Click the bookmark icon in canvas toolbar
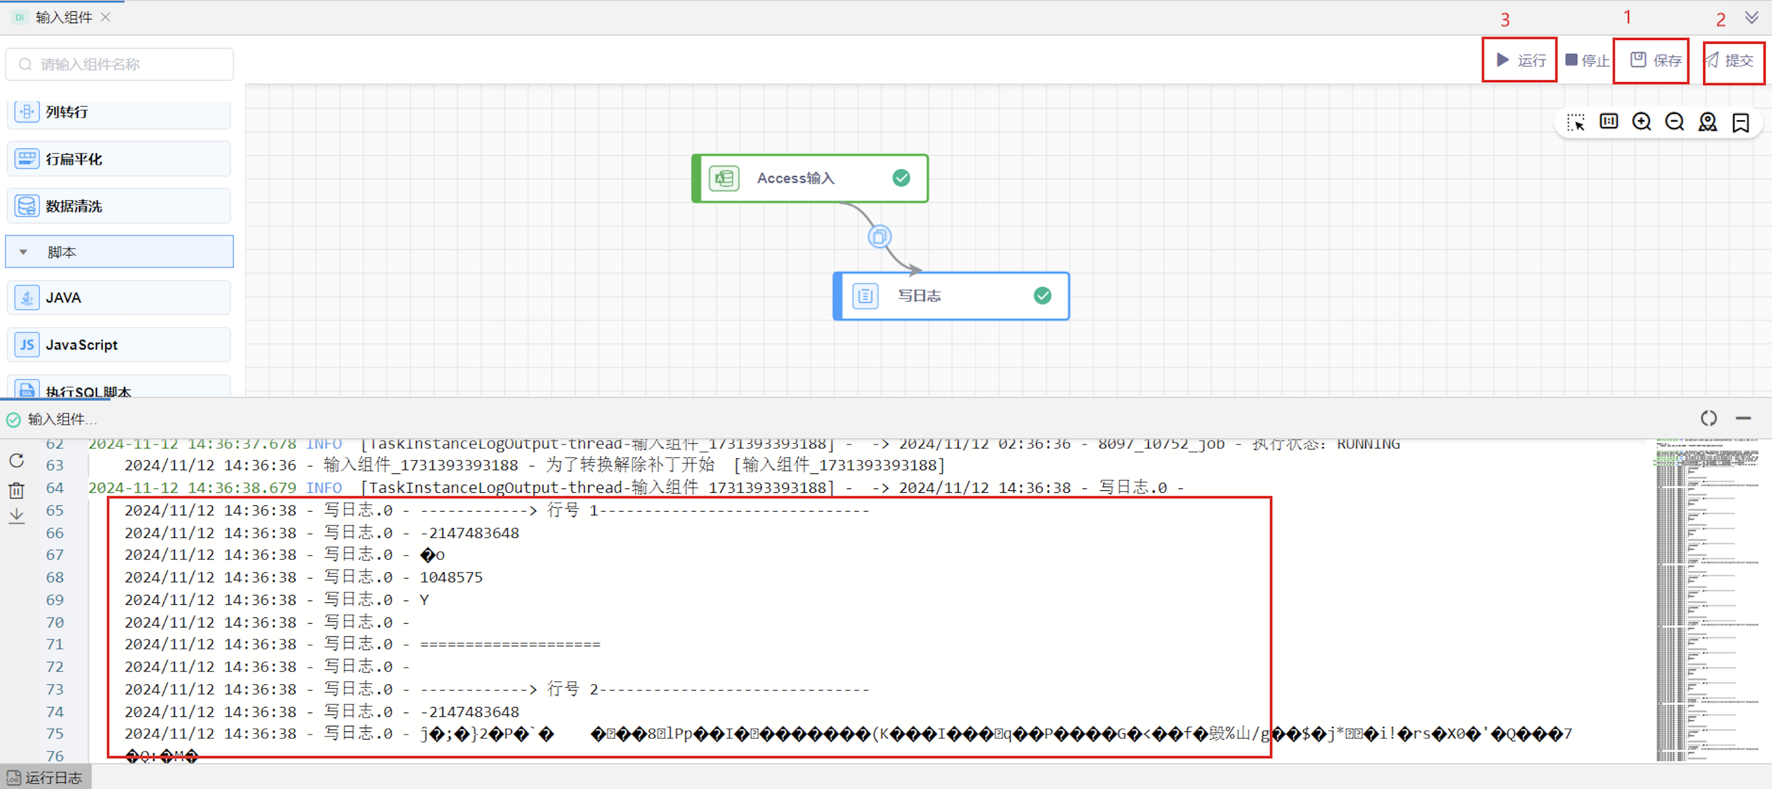 [1740, 123]
